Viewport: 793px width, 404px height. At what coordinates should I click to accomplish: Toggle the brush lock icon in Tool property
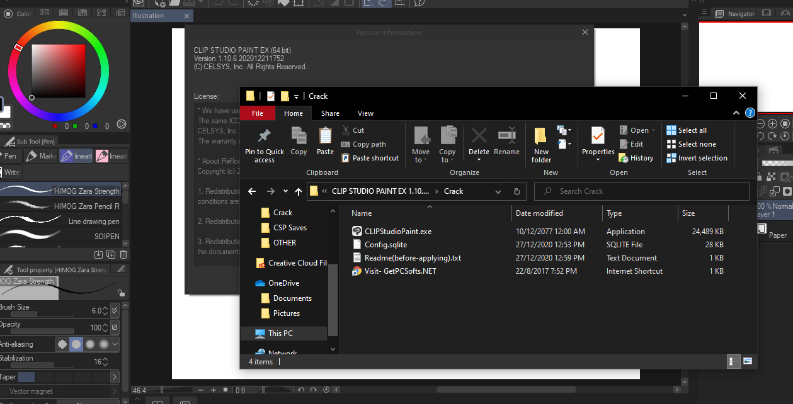pos(120,293)
